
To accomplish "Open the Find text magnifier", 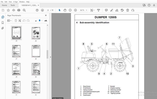I will (x=24, y=10).
